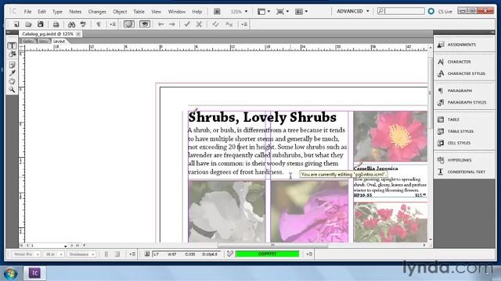Open the Help menu
Image resolution: width=501 pixels, height=281 pixels.
(197, 12)
